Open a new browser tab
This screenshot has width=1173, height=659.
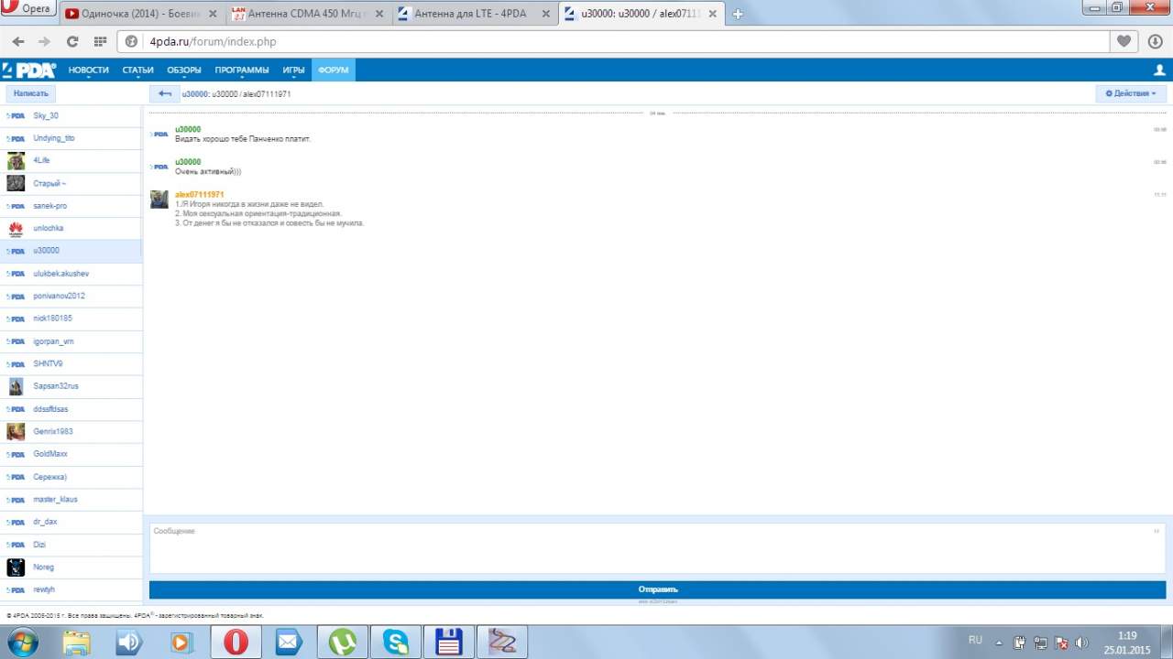(x=738, y=14)
